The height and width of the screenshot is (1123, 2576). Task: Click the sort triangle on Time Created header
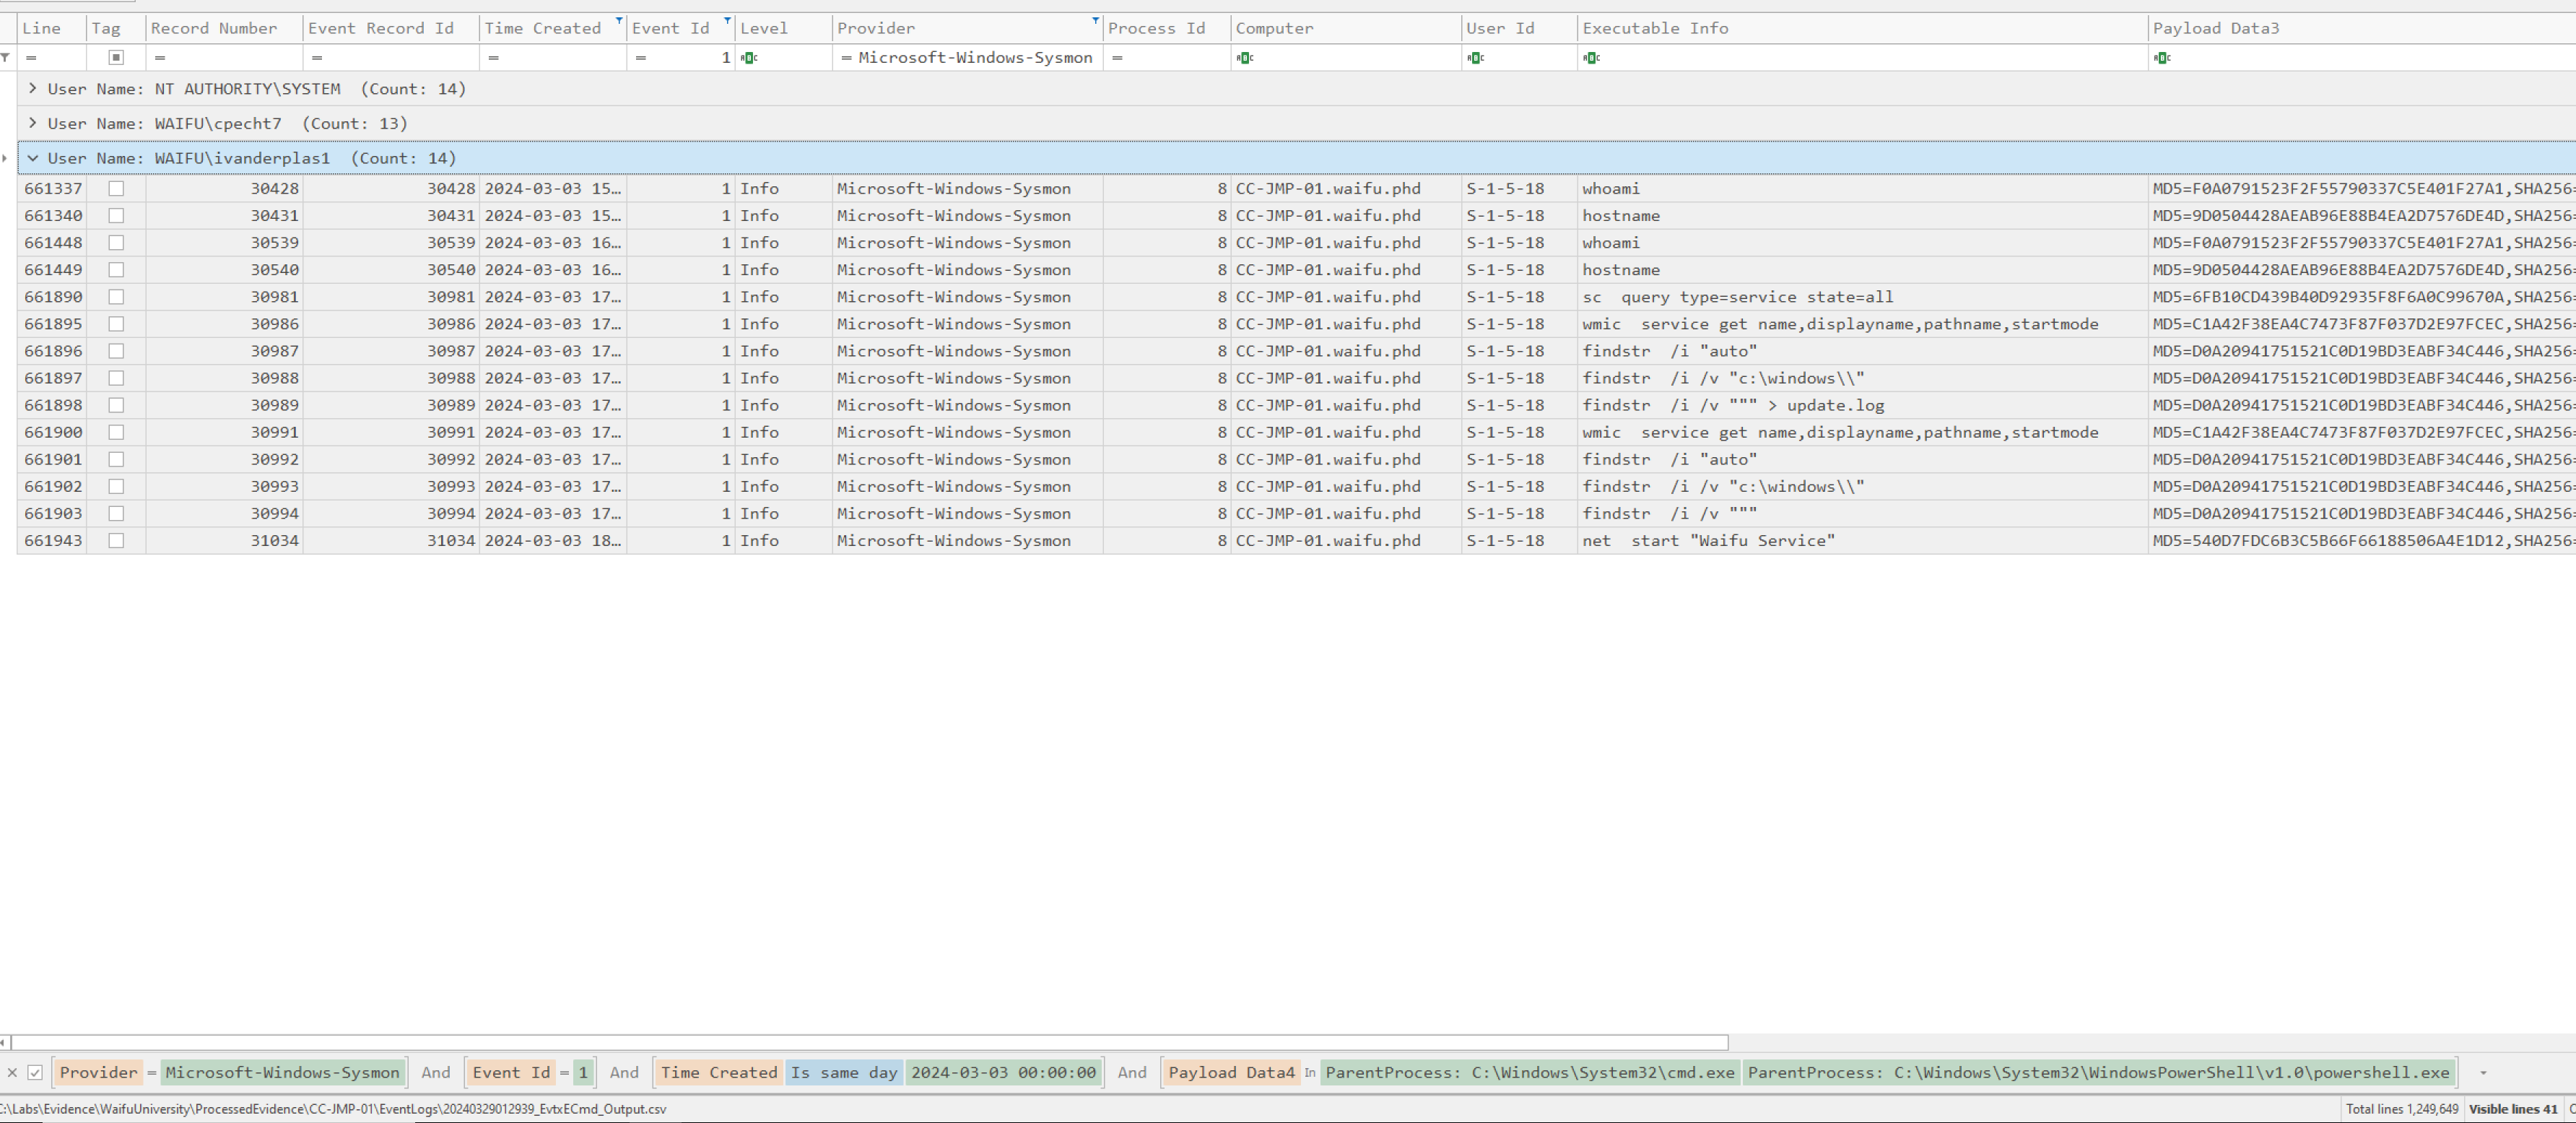[x=619, y=19]
